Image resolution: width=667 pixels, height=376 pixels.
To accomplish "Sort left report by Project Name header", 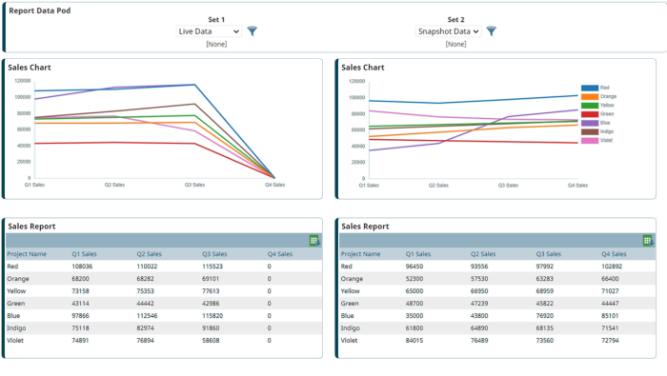I will point(27,254).
